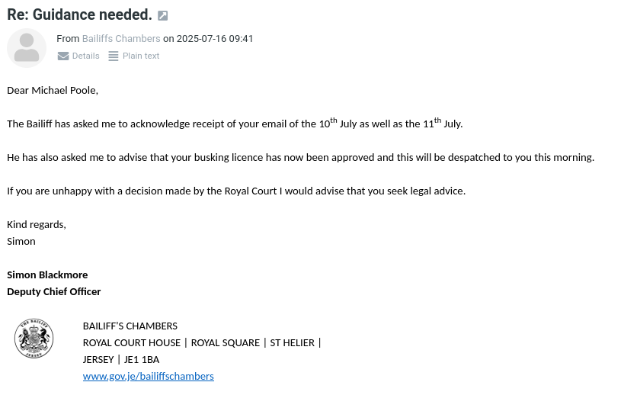Click the 'Re: Guidance needed.' subject heading
637x411 pixels.
point(79,15)
